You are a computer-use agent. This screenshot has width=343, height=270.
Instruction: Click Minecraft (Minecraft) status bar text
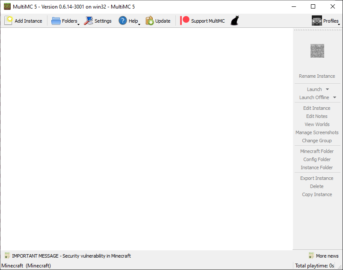pyautogui.click(x=26, y=266)
